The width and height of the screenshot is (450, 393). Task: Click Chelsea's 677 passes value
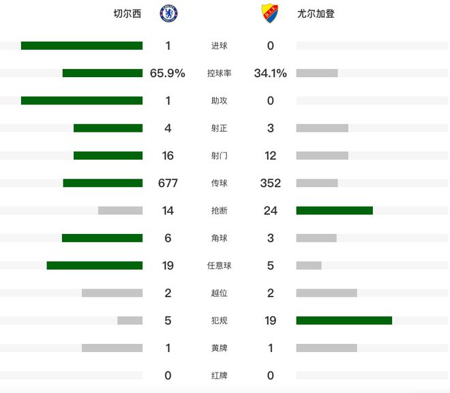168,183
